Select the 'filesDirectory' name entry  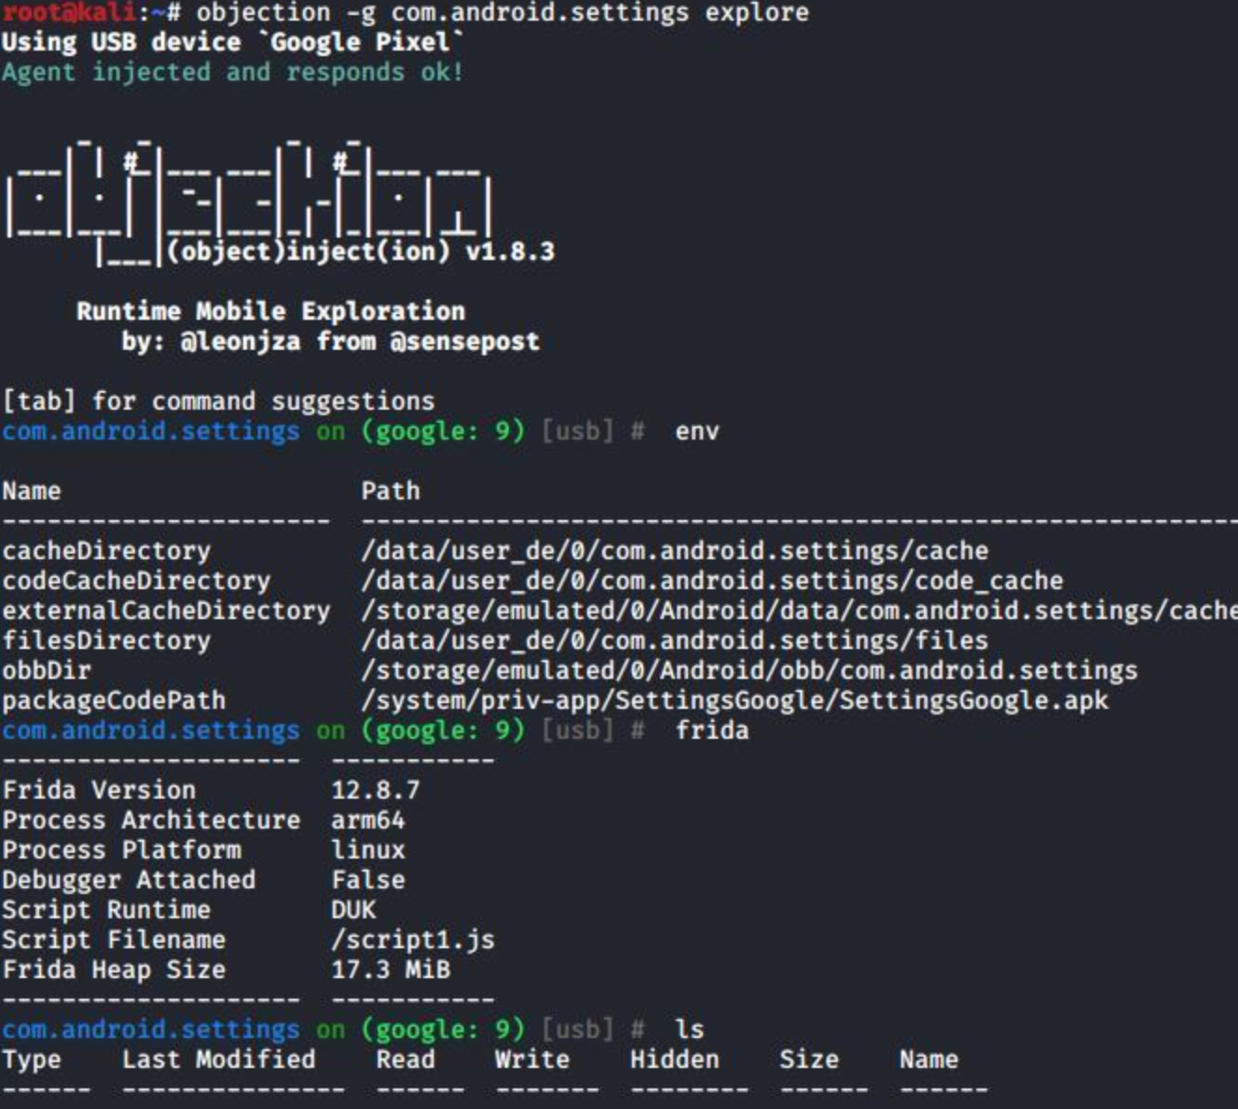tap(107, 641)
